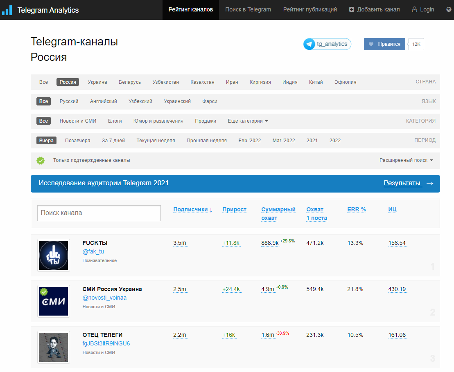Filter by country Иран
The height and width of the screenshot is (372, 454).
click(232, 82)
